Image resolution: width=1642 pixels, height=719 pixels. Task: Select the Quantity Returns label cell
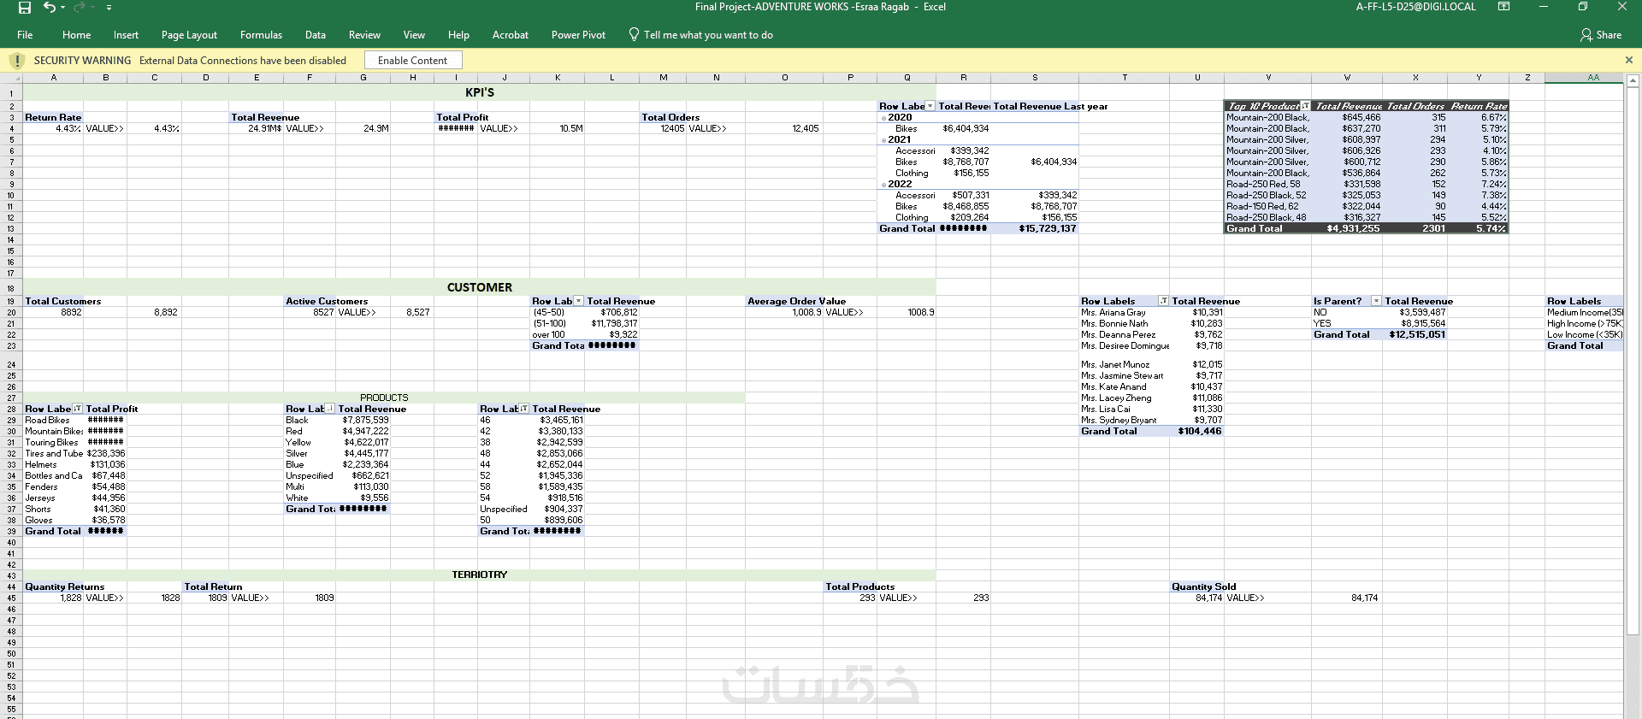(65, 586)
